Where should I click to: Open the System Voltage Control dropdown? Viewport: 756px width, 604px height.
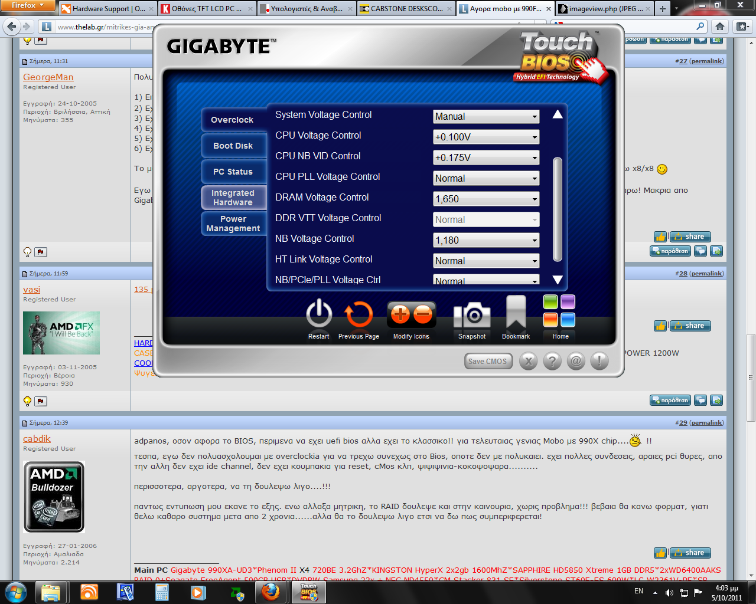(486, 116)
